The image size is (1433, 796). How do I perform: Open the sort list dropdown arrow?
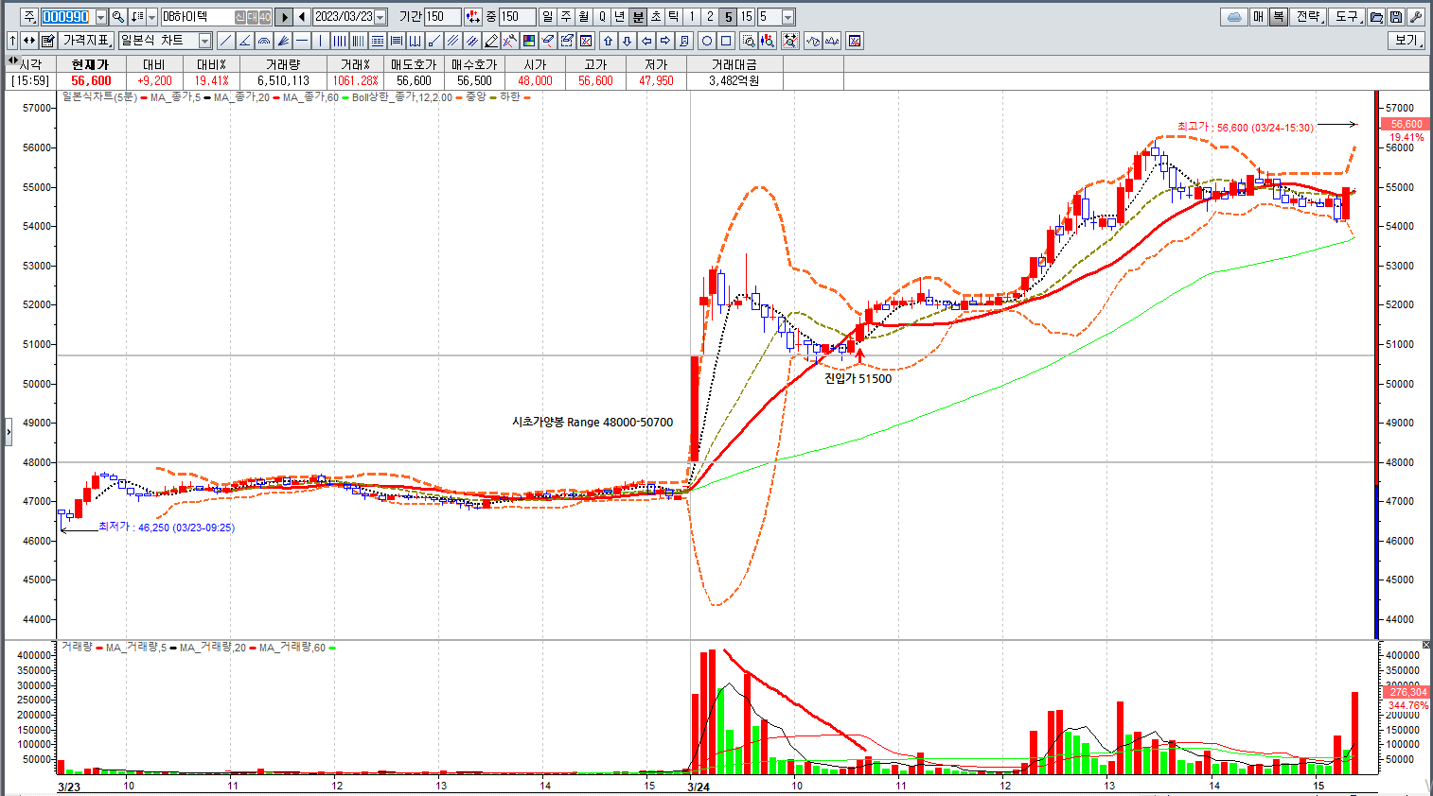(x=151, y=17)
